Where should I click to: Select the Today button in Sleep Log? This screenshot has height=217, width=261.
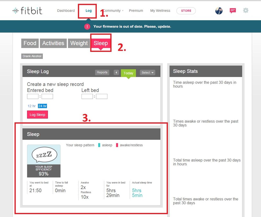tap(128, 73)
